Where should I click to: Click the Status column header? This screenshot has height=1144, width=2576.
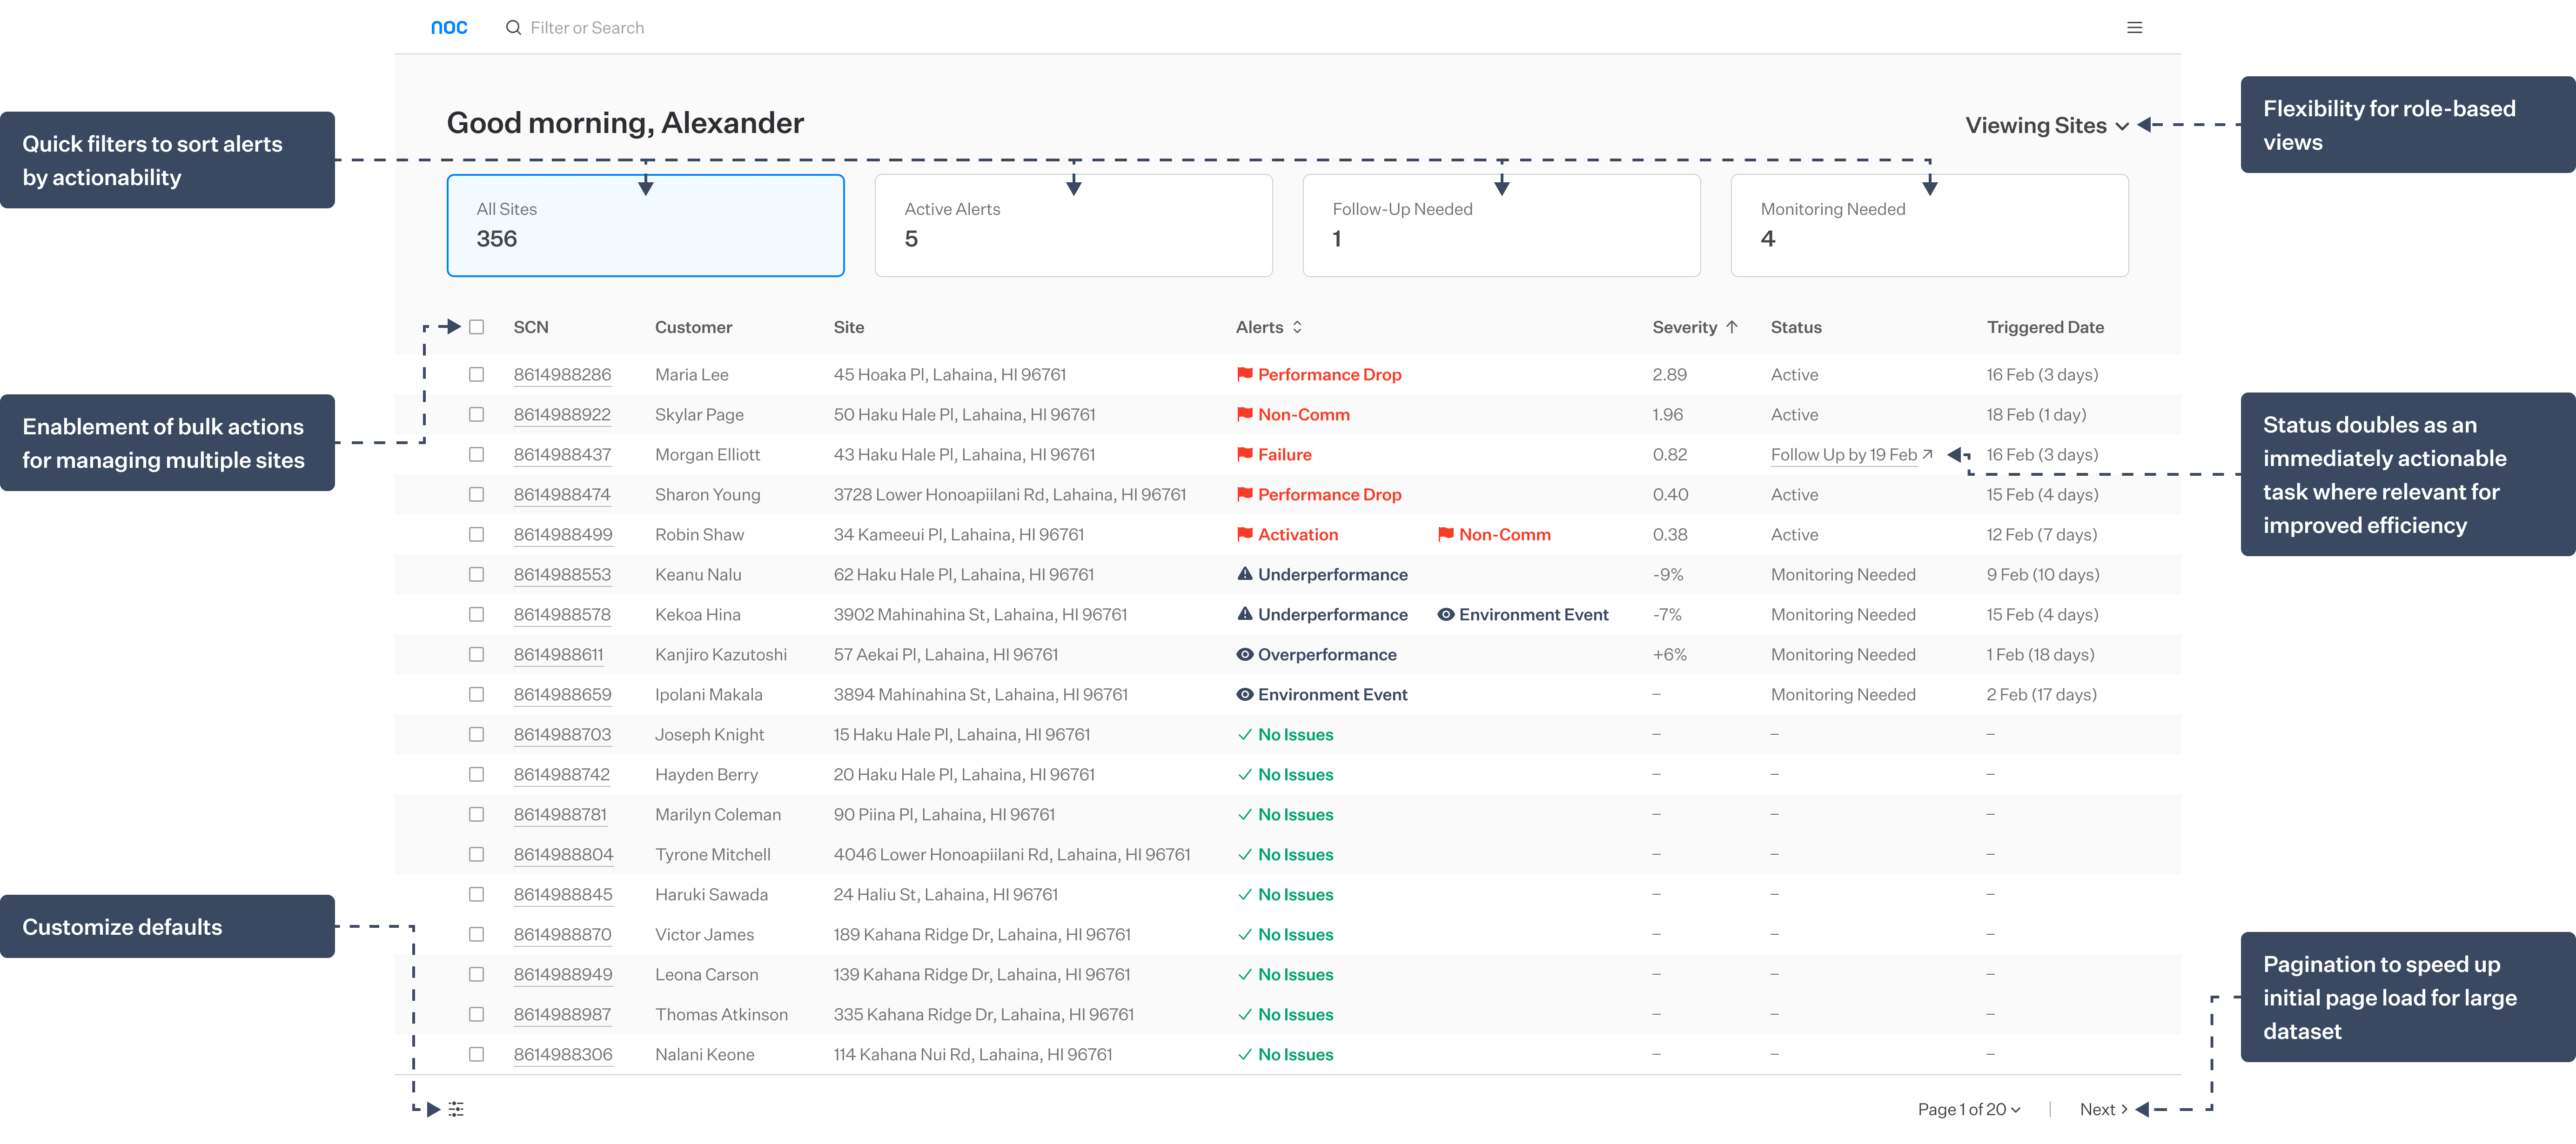tap(1796, 327)
